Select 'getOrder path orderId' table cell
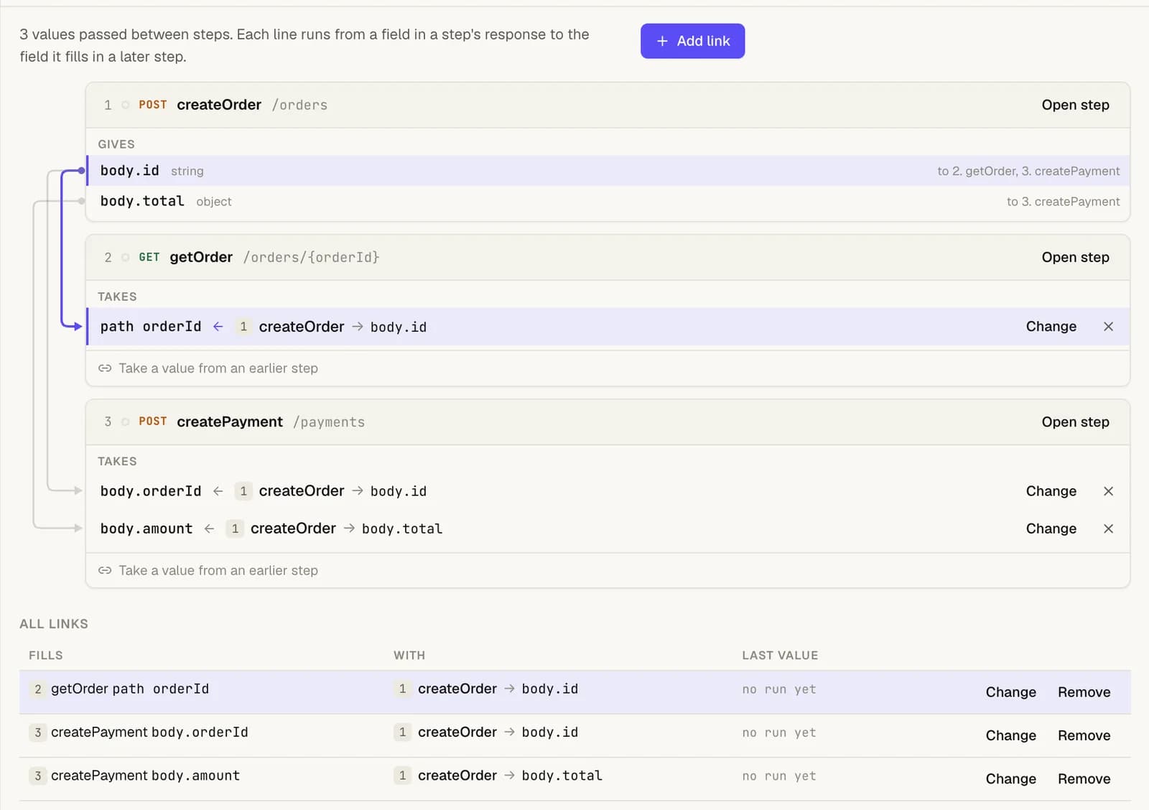The height and width of the screenshot is (810, 1149). click(x=119, y=689)
